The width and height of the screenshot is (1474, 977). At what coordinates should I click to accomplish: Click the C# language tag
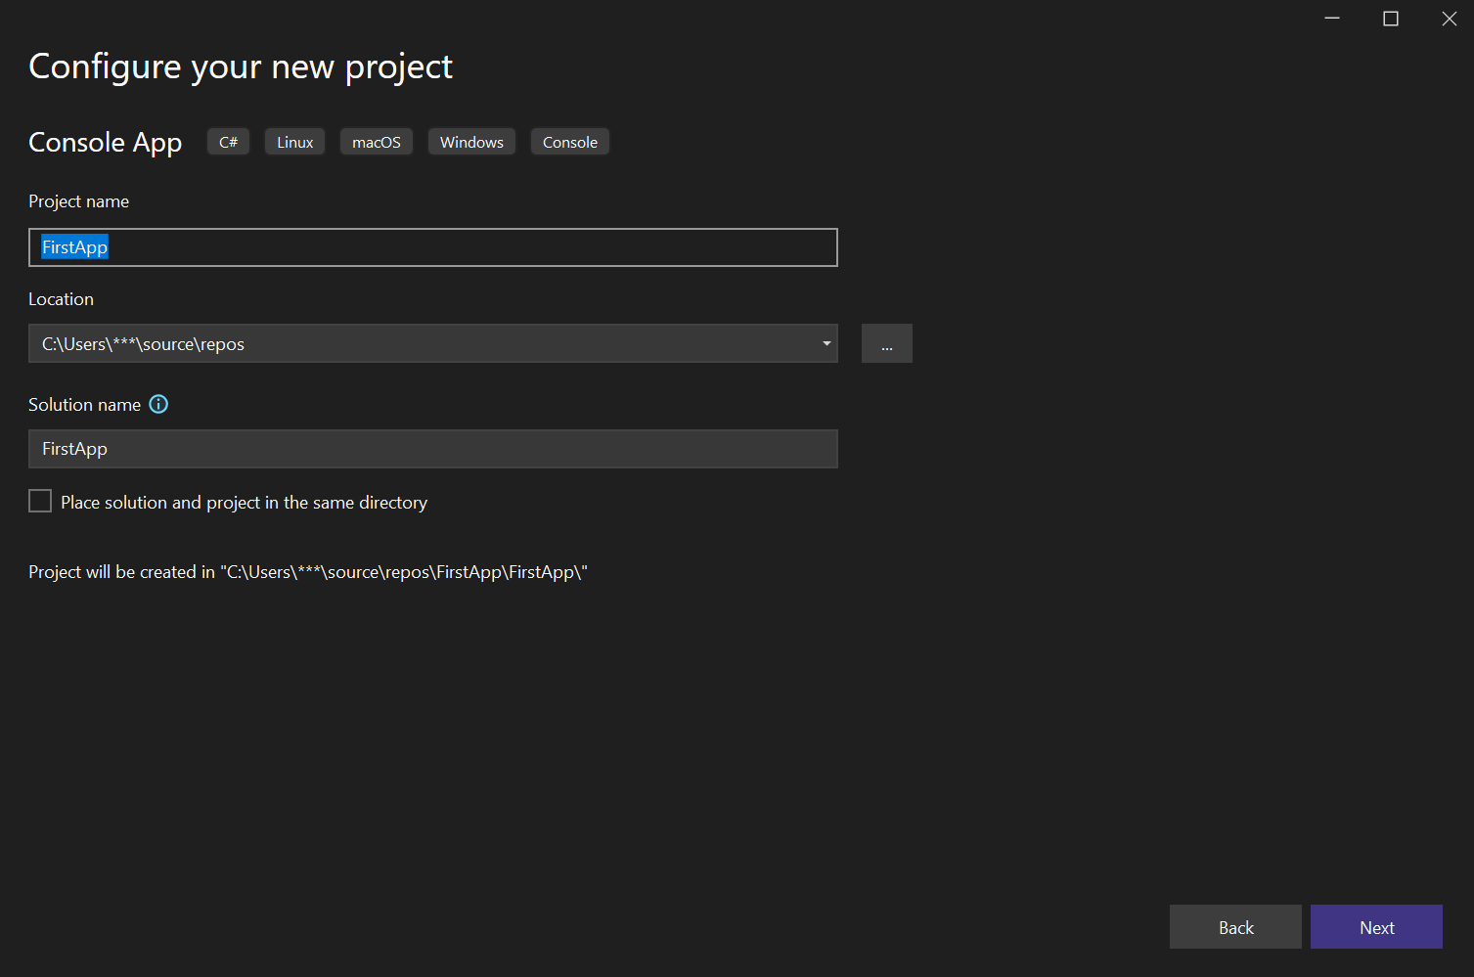(227, 141)
